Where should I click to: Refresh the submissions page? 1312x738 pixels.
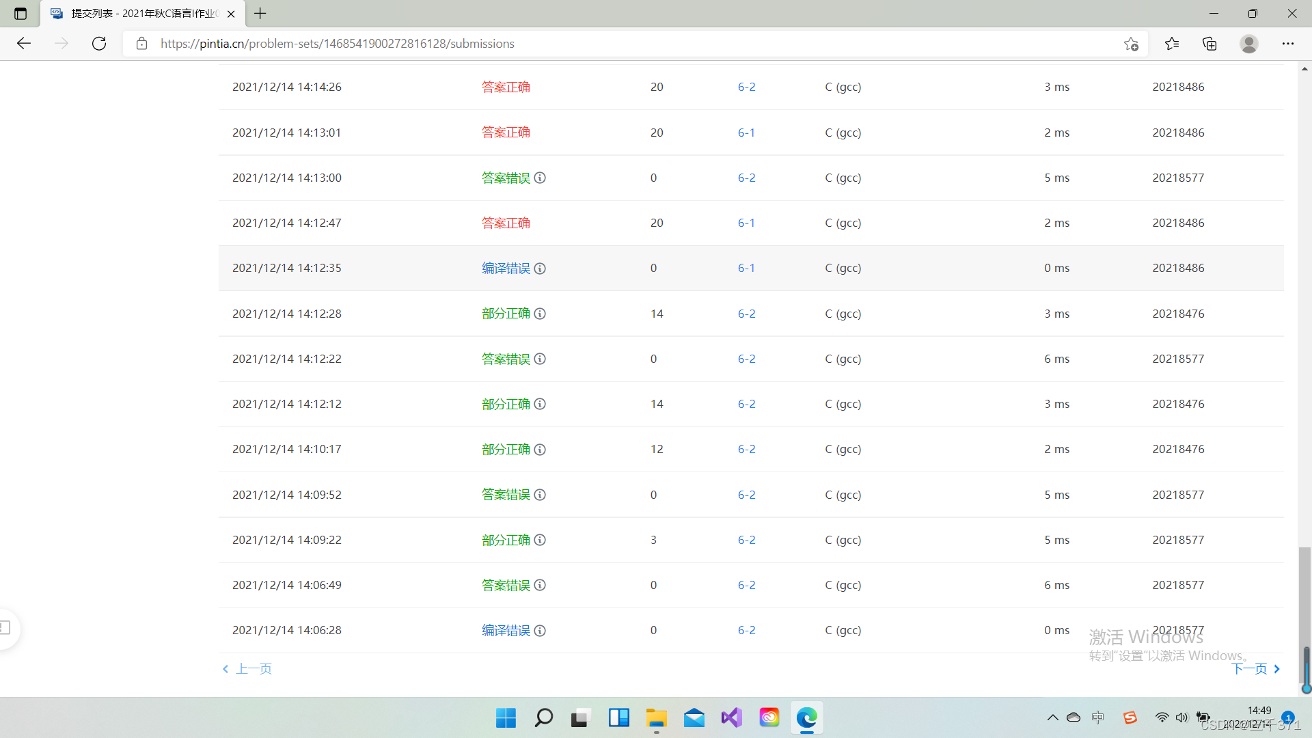tap(99, 44)
